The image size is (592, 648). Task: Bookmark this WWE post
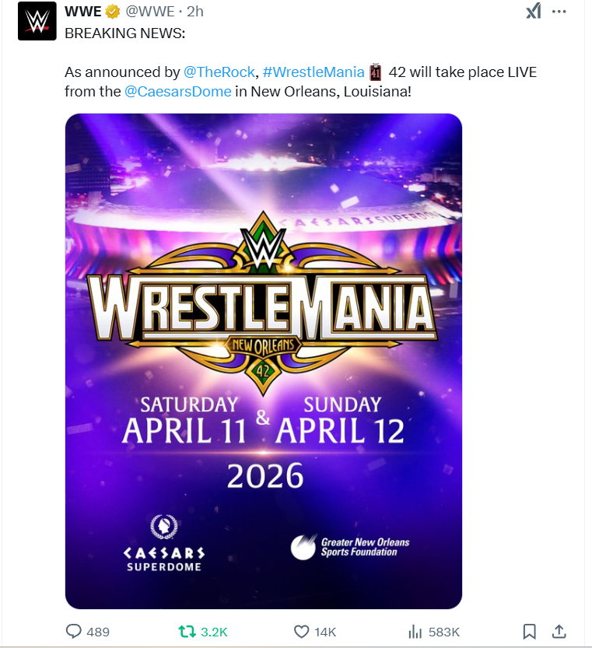tap(529, 631)
